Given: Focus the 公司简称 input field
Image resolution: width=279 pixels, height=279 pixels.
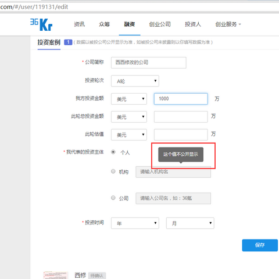Looking at the screenshot, I should point(149,63).
